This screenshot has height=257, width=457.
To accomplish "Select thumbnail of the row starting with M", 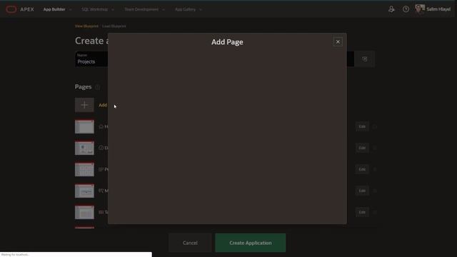I will tap(84, 191).
